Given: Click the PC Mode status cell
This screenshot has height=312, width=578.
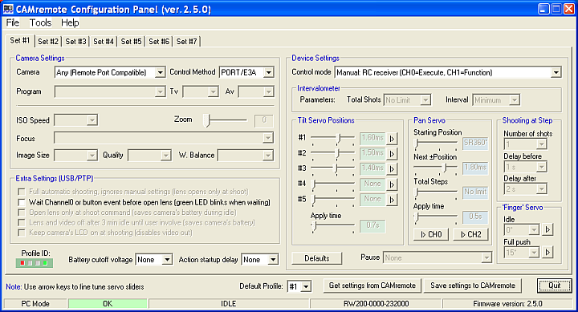Looking at the screenshot, I should pyautogui.click(x=35, y=304).
